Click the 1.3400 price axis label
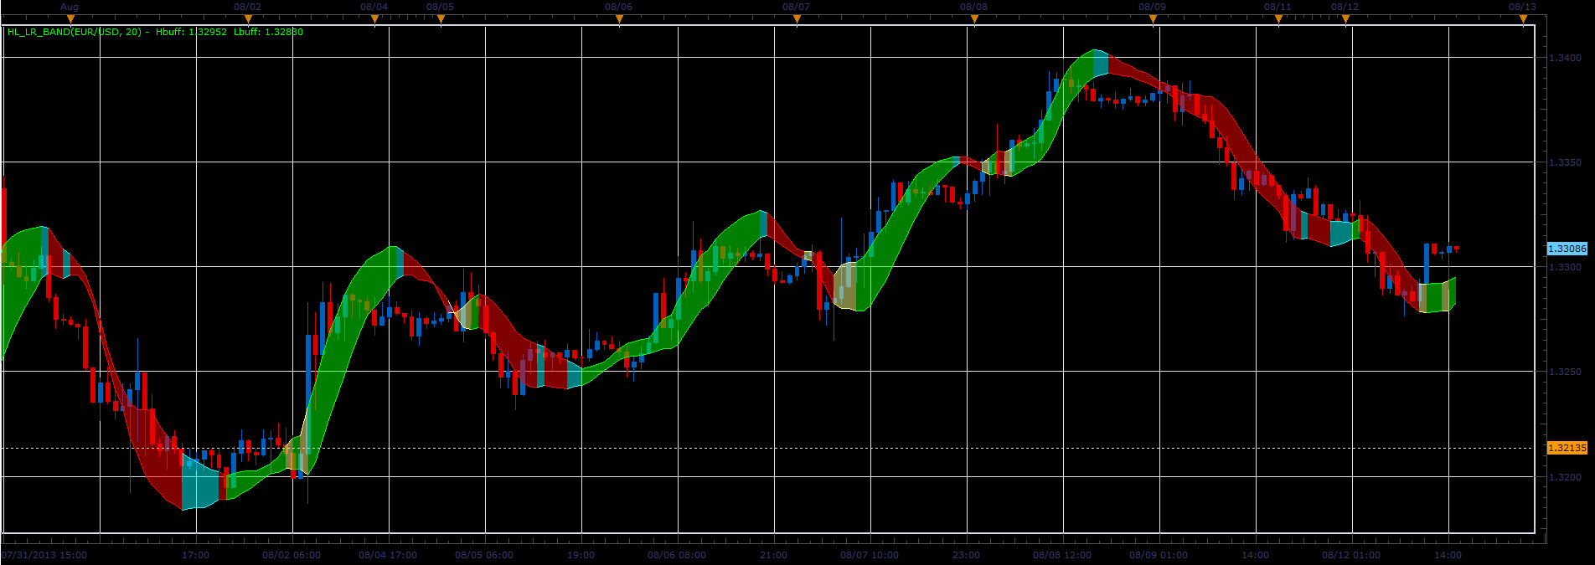 pyautogui.click(x=1565, y=58)
